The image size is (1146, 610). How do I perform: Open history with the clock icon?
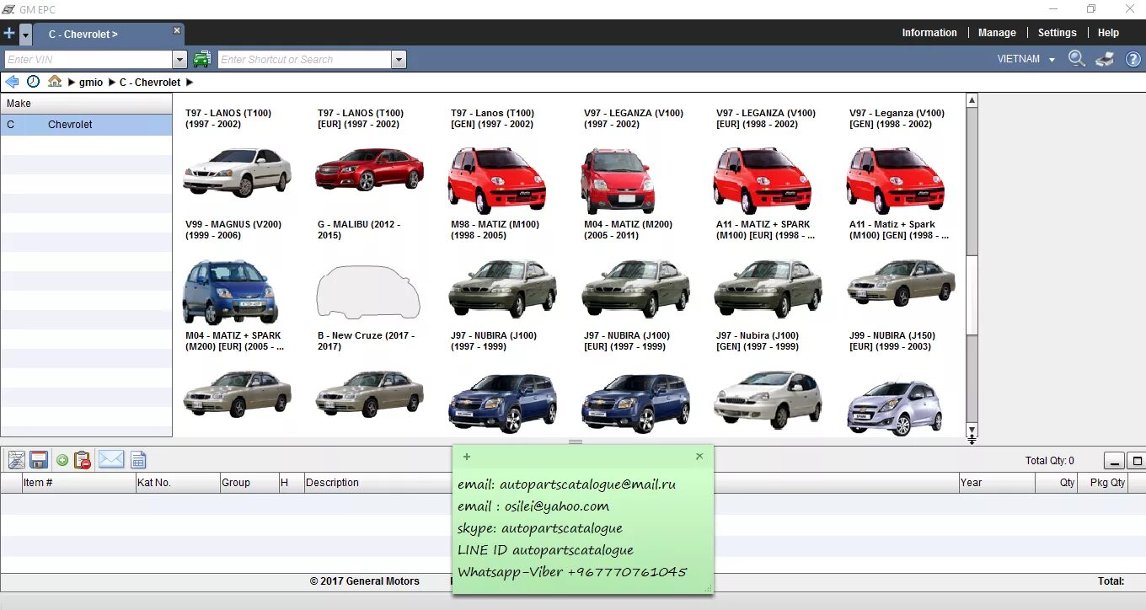pyautogui.click(x=33, y=82)
